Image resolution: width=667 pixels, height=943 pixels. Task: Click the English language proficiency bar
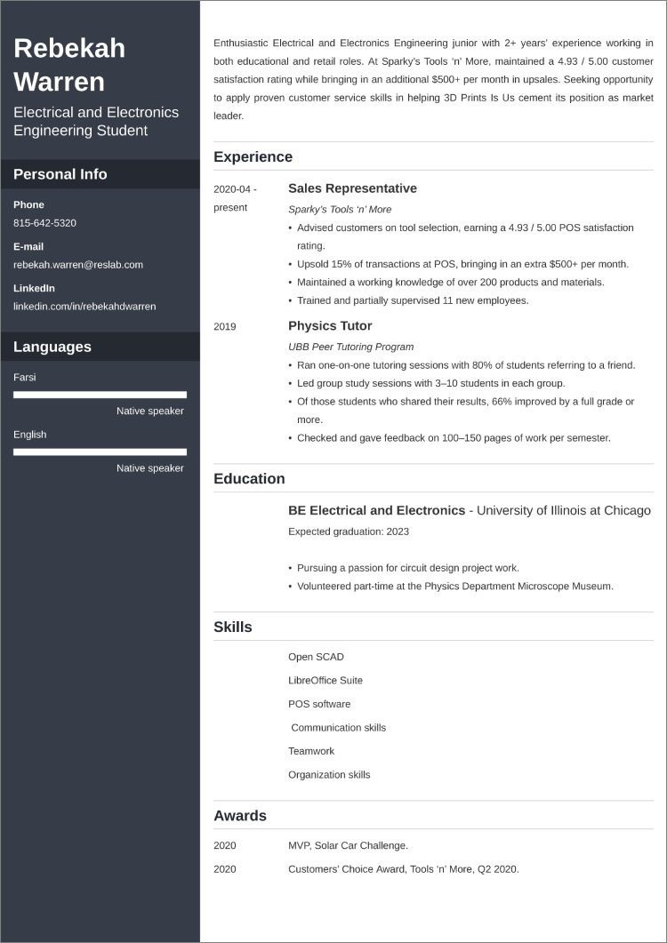100,452
